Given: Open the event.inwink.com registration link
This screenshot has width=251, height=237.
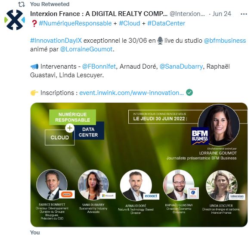Looking at the screenshot, I should [131, 93].
